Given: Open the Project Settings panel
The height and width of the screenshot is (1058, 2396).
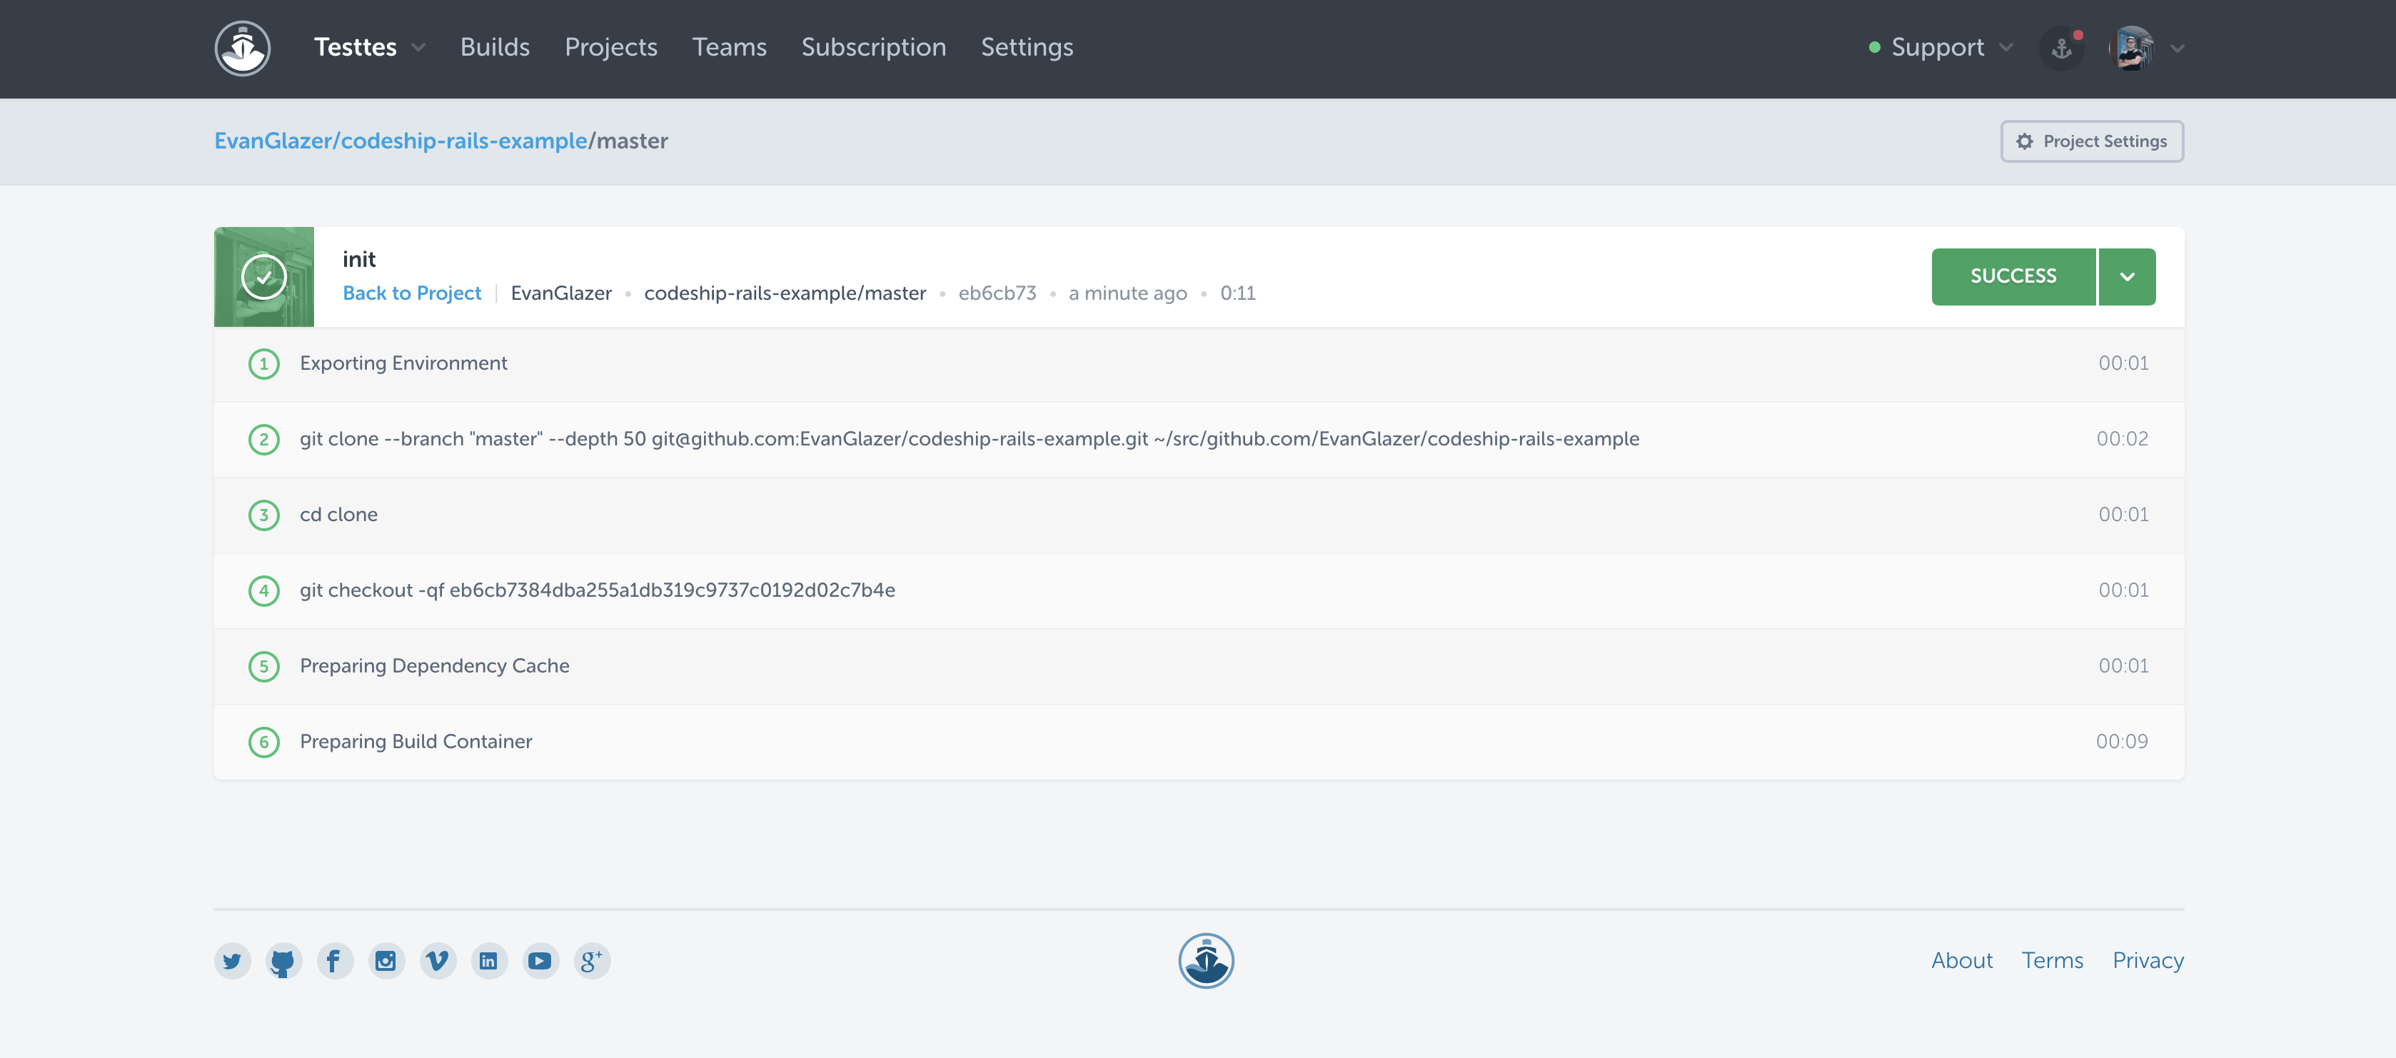Looking at the screenshot, I should [2093, 141].
